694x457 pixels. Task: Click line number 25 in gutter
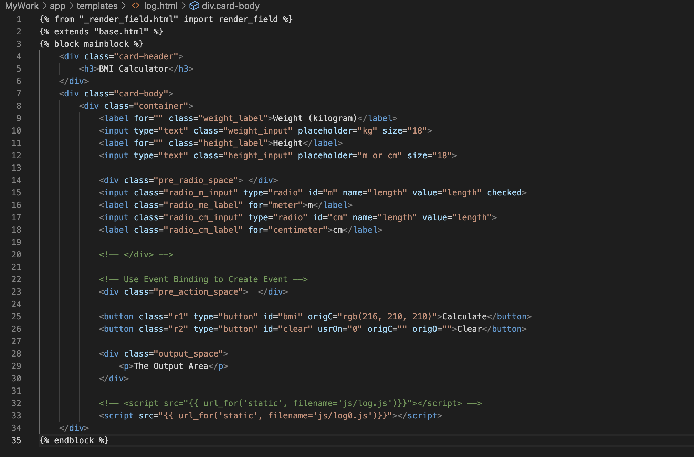[16, 317]
